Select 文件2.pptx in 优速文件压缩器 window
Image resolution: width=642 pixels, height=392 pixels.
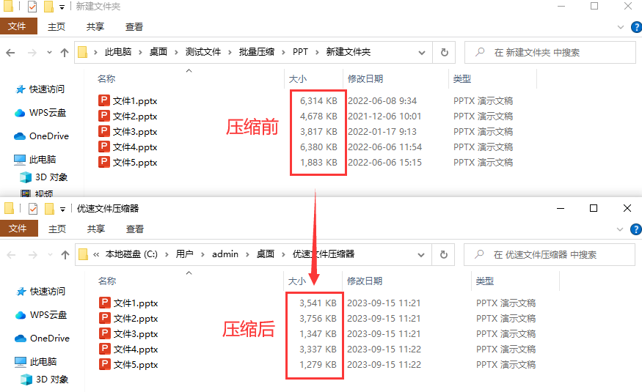[x=128, y=319]
